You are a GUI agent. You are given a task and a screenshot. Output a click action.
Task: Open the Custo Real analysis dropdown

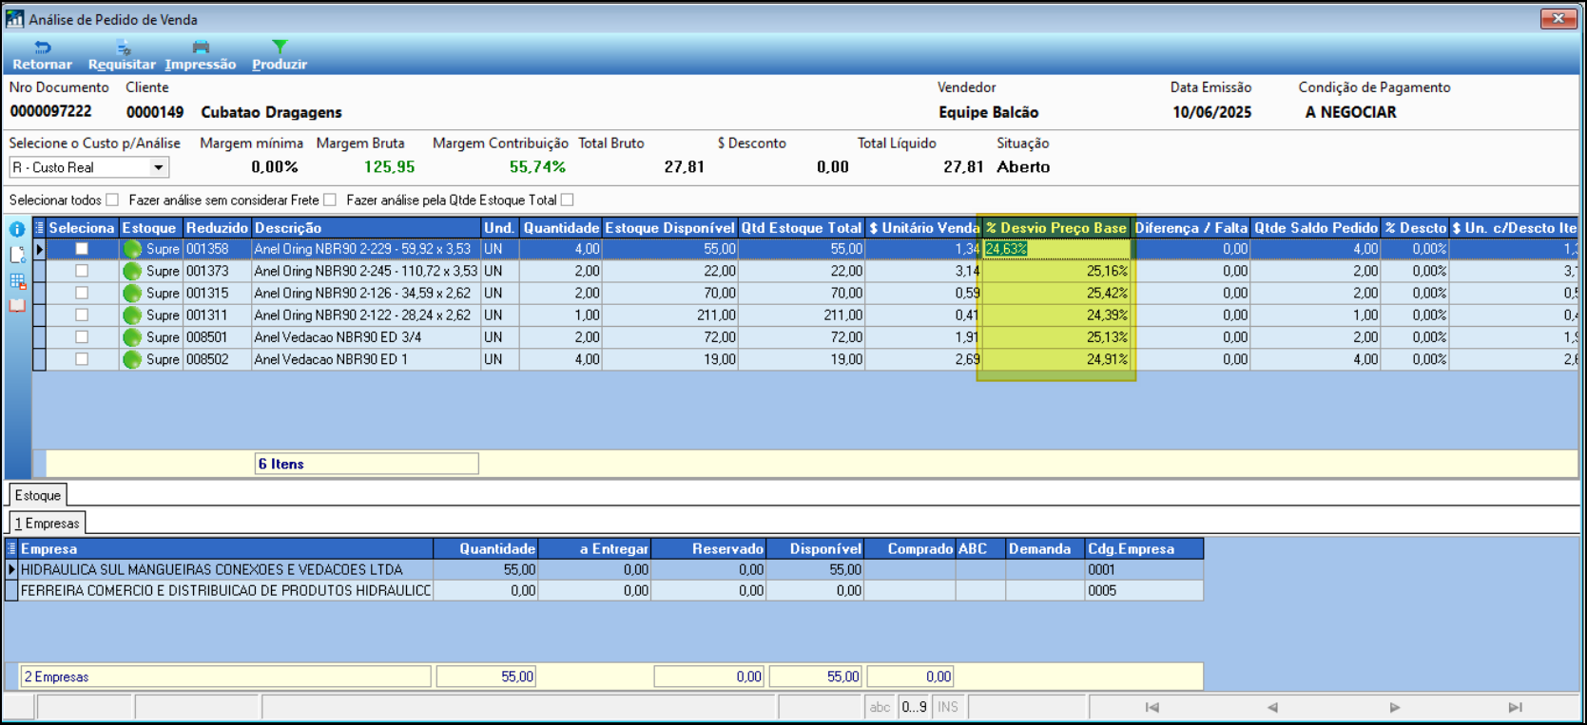tap(158, 167)
